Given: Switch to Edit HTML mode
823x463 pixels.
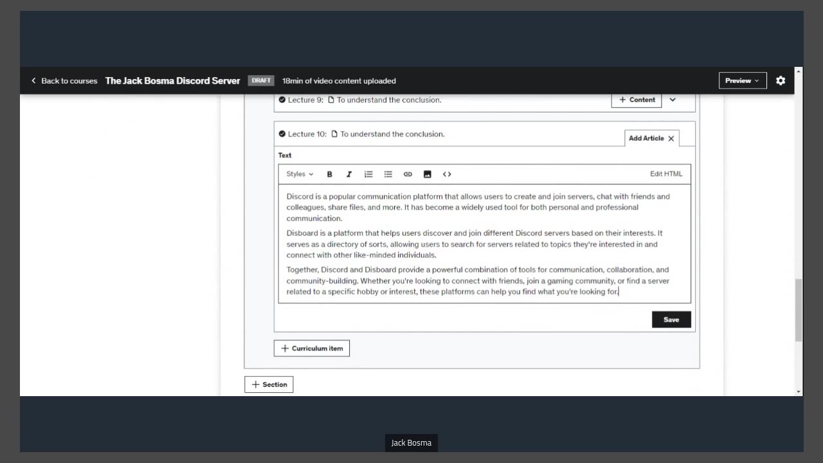Looking at the screenshot, I should point(666,174).
